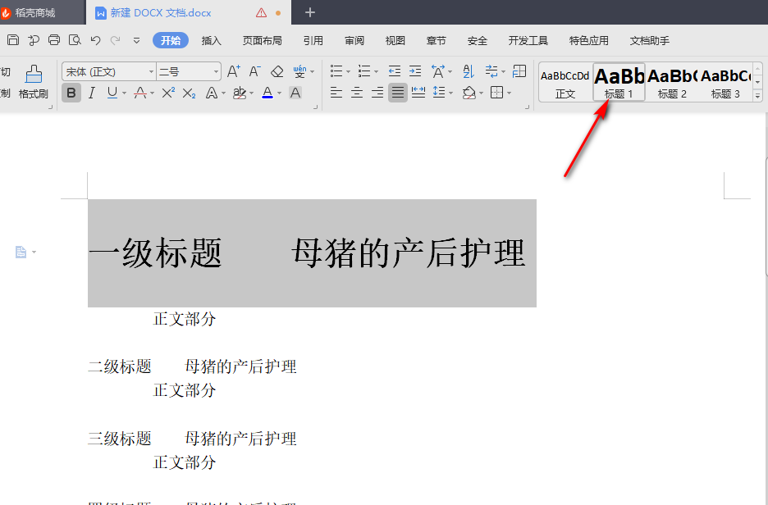Screen dimensions: 768x505
Task: Open the font size dropdown
Action: click(x=216, y=72)
